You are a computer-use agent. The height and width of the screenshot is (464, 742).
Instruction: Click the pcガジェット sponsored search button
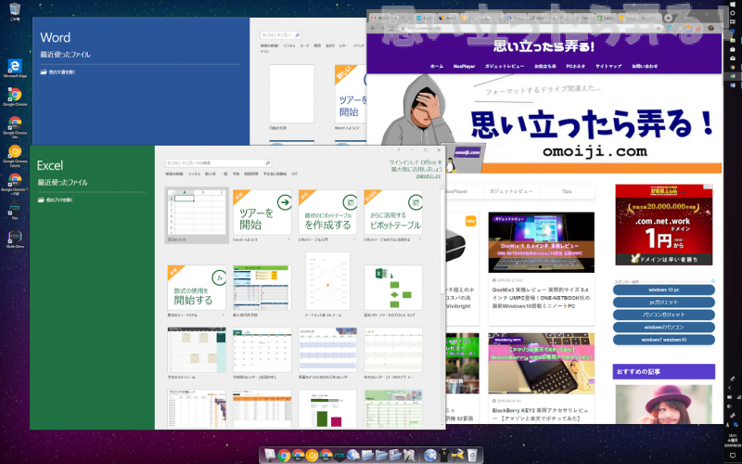pos(663,303)
